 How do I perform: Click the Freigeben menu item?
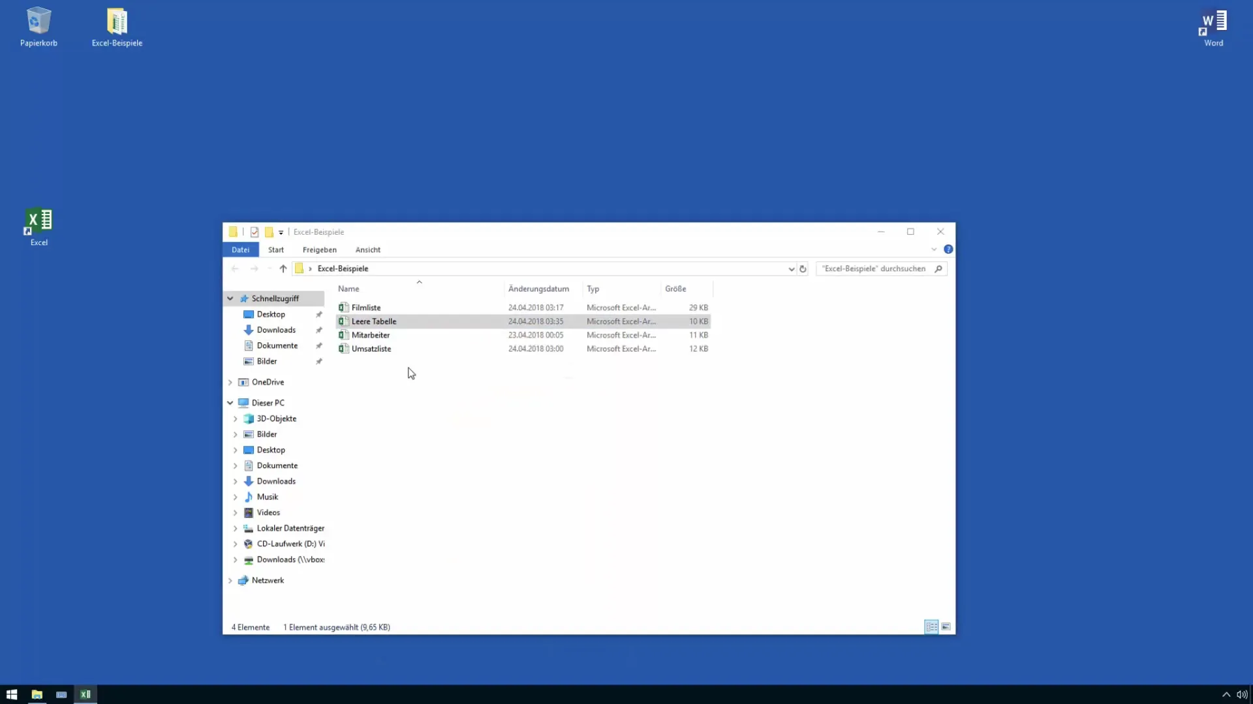(319, 249)
